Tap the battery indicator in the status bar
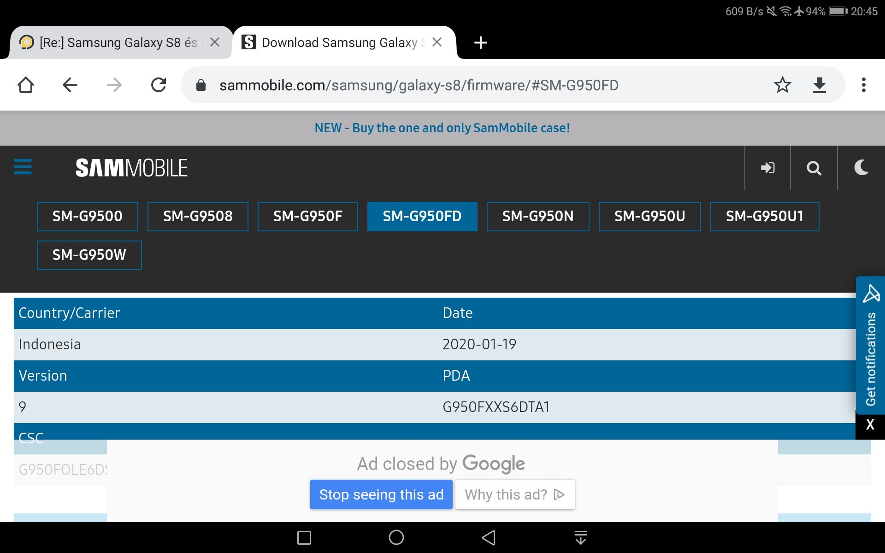885x553 pixels. pyautogui.click(x=838, y=11)
